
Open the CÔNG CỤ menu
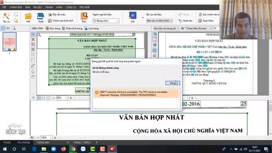coord(71,7)
